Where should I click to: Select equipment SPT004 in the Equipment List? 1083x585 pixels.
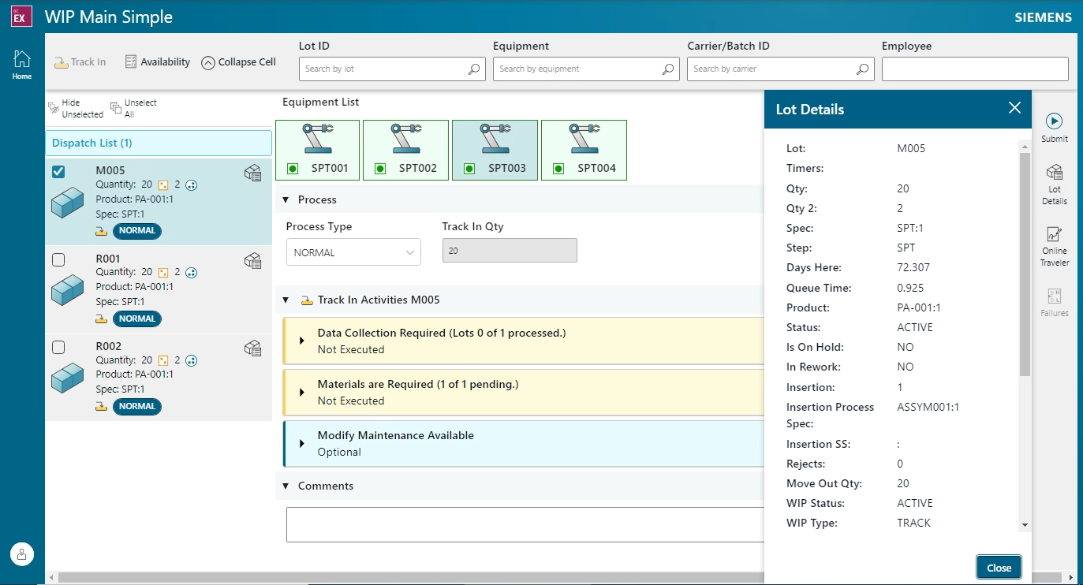point(584,150)
